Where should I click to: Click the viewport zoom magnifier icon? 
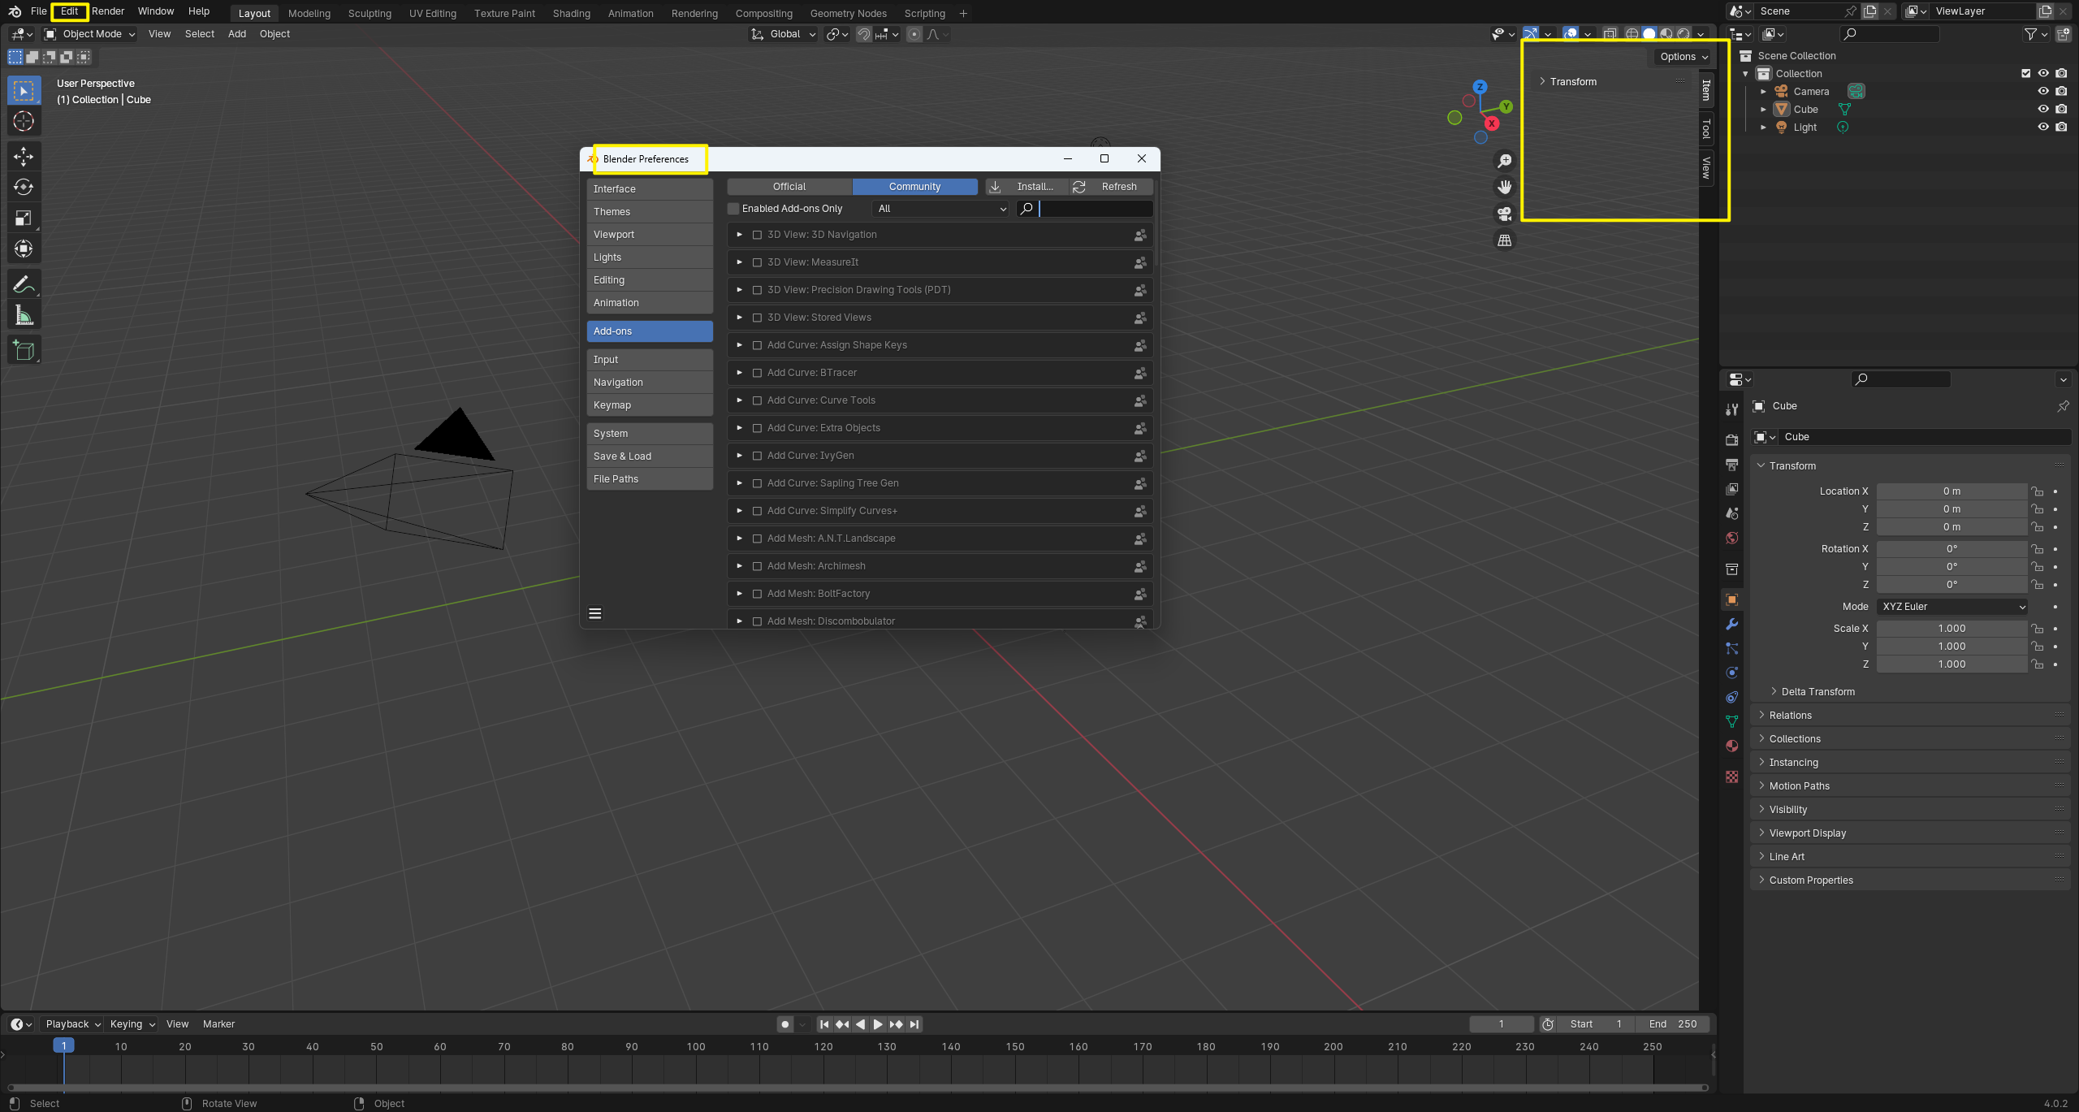pyautogui.click(x=1503, y=160)
